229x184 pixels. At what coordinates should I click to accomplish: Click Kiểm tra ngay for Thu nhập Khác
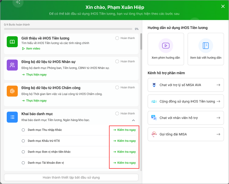pyautogui.click(x=125, y=130)
